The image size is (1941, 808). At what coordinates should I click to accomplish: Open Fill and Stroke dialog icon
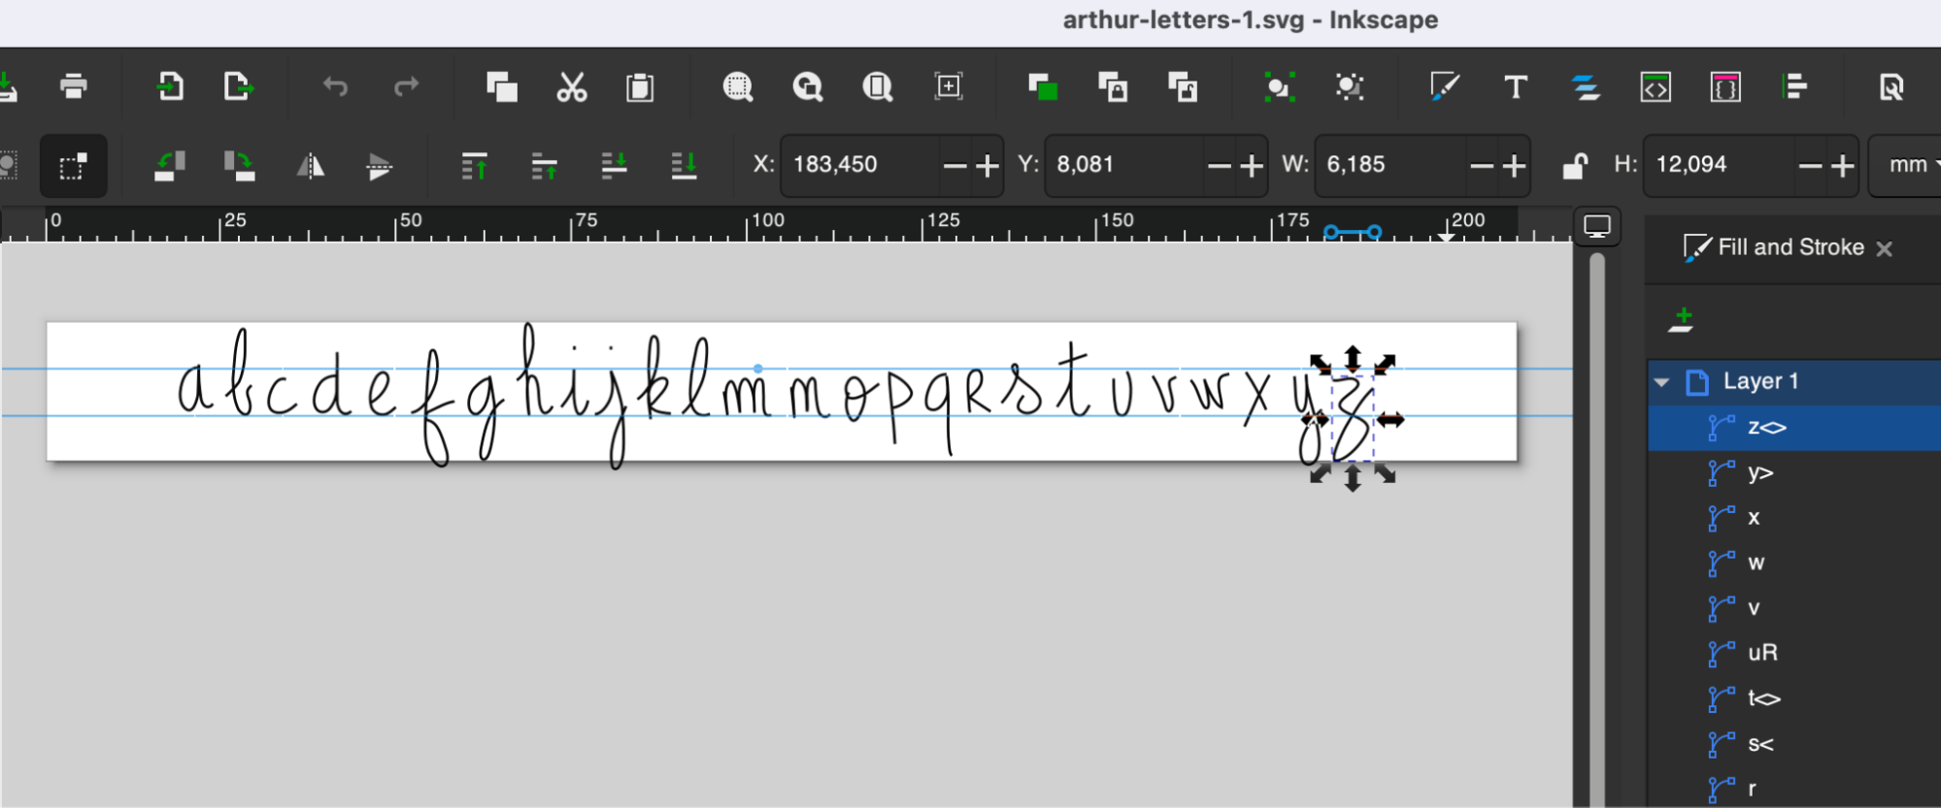[1444, 87]
